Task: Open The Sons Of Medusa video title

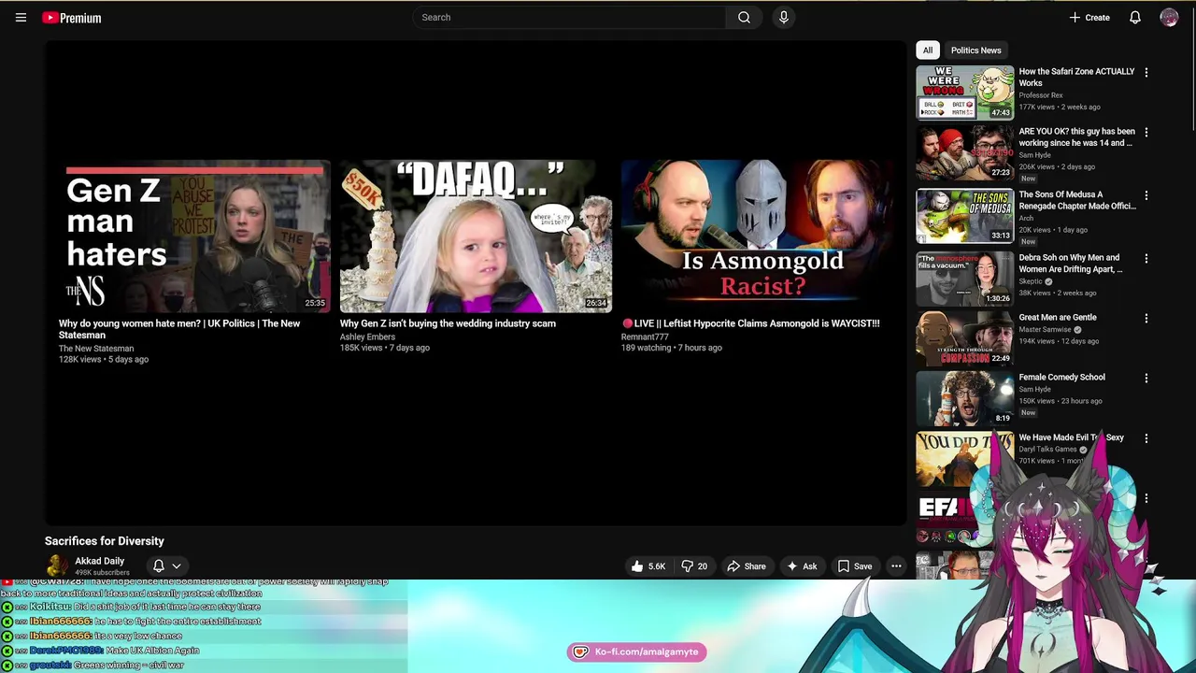Action: pos(1076,200)
